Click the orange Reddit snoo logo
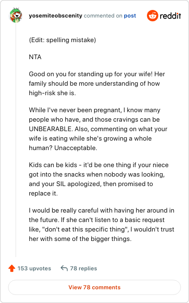189x303 pixels. 152,16
